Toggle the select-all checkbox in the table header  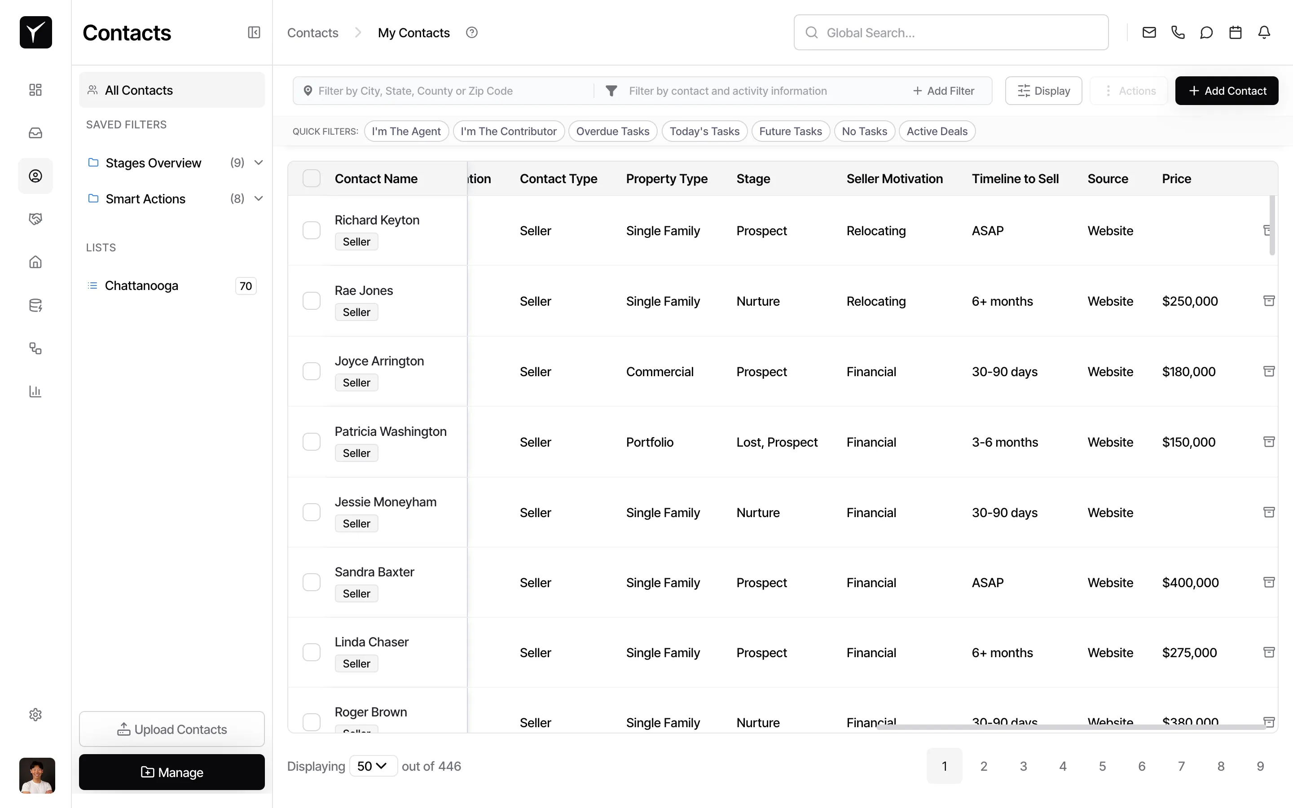(312, 177)
